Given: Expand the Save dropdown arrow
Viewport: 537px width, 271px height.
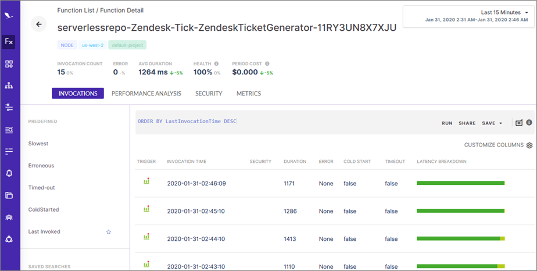Looking at the screenshot, I should [501, 123].
